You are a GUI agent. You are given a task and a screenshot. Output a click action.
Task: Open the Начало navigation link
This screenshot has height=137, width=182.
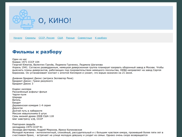pos(18,38)
